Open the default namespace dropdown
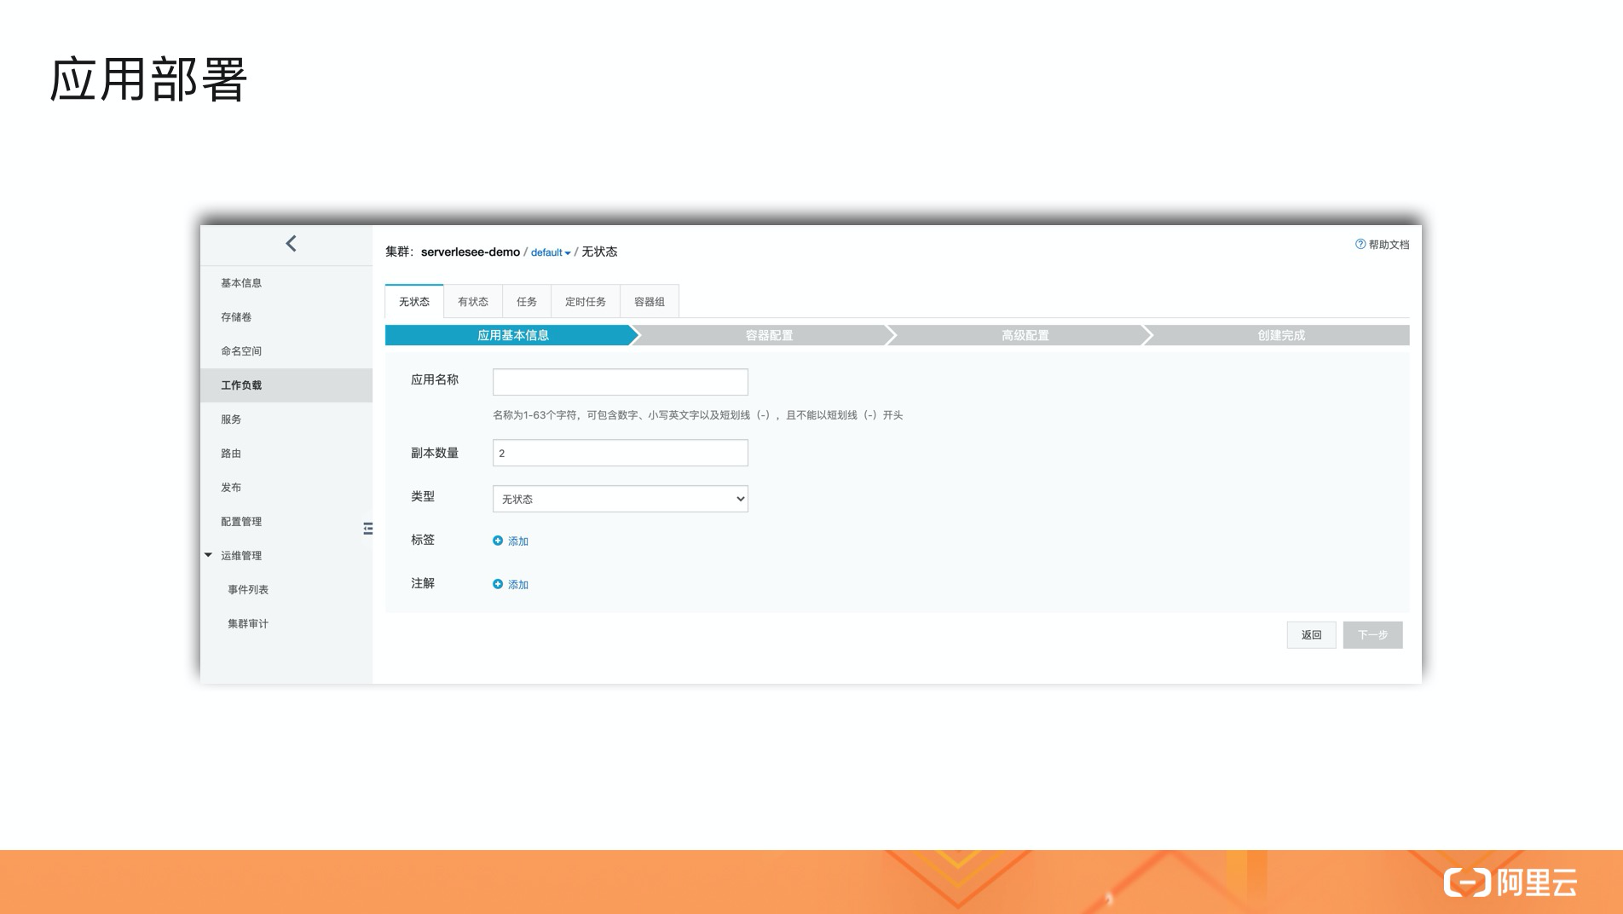1623x914 pixels. tap(551, 252)
